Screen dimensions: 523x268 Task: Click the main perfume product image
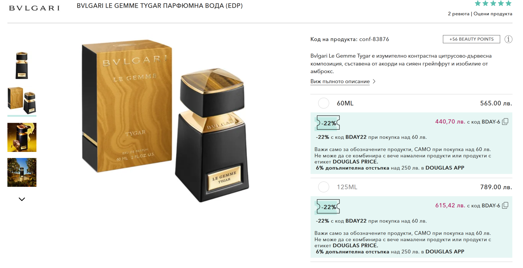(x=165, y=121)
